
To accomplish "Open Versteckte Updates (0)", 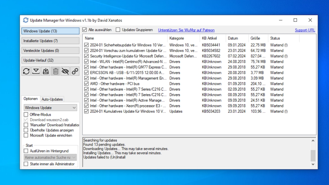I will coord(50,50).
